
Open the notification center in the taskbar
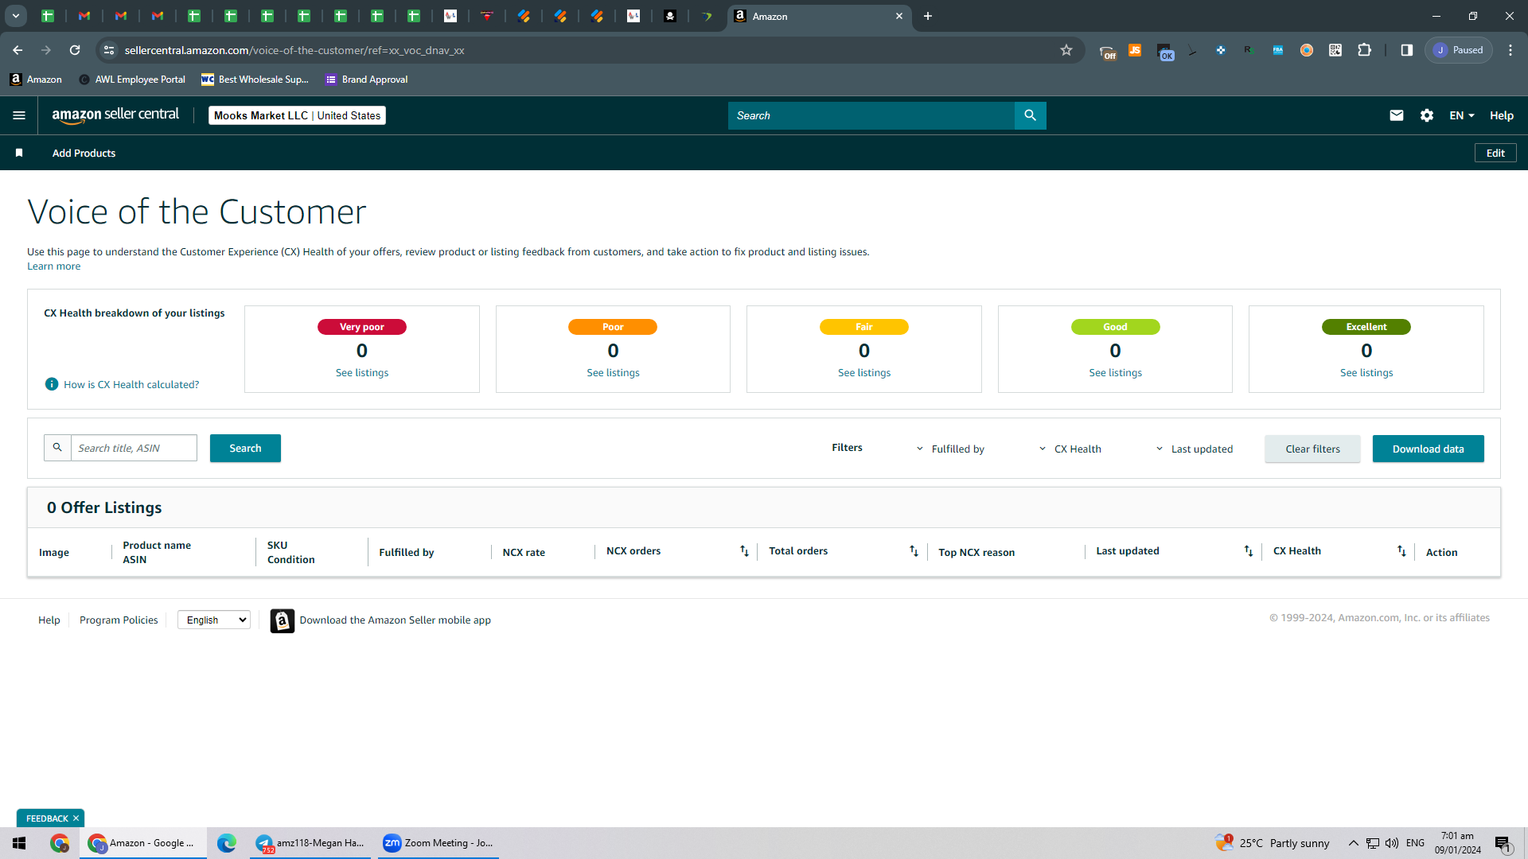click(x=1503, y=843)
